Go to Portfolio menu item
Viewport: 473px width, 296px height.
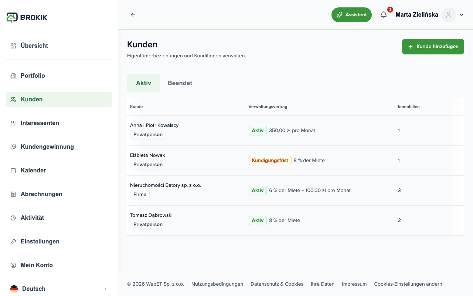[59, 76]
